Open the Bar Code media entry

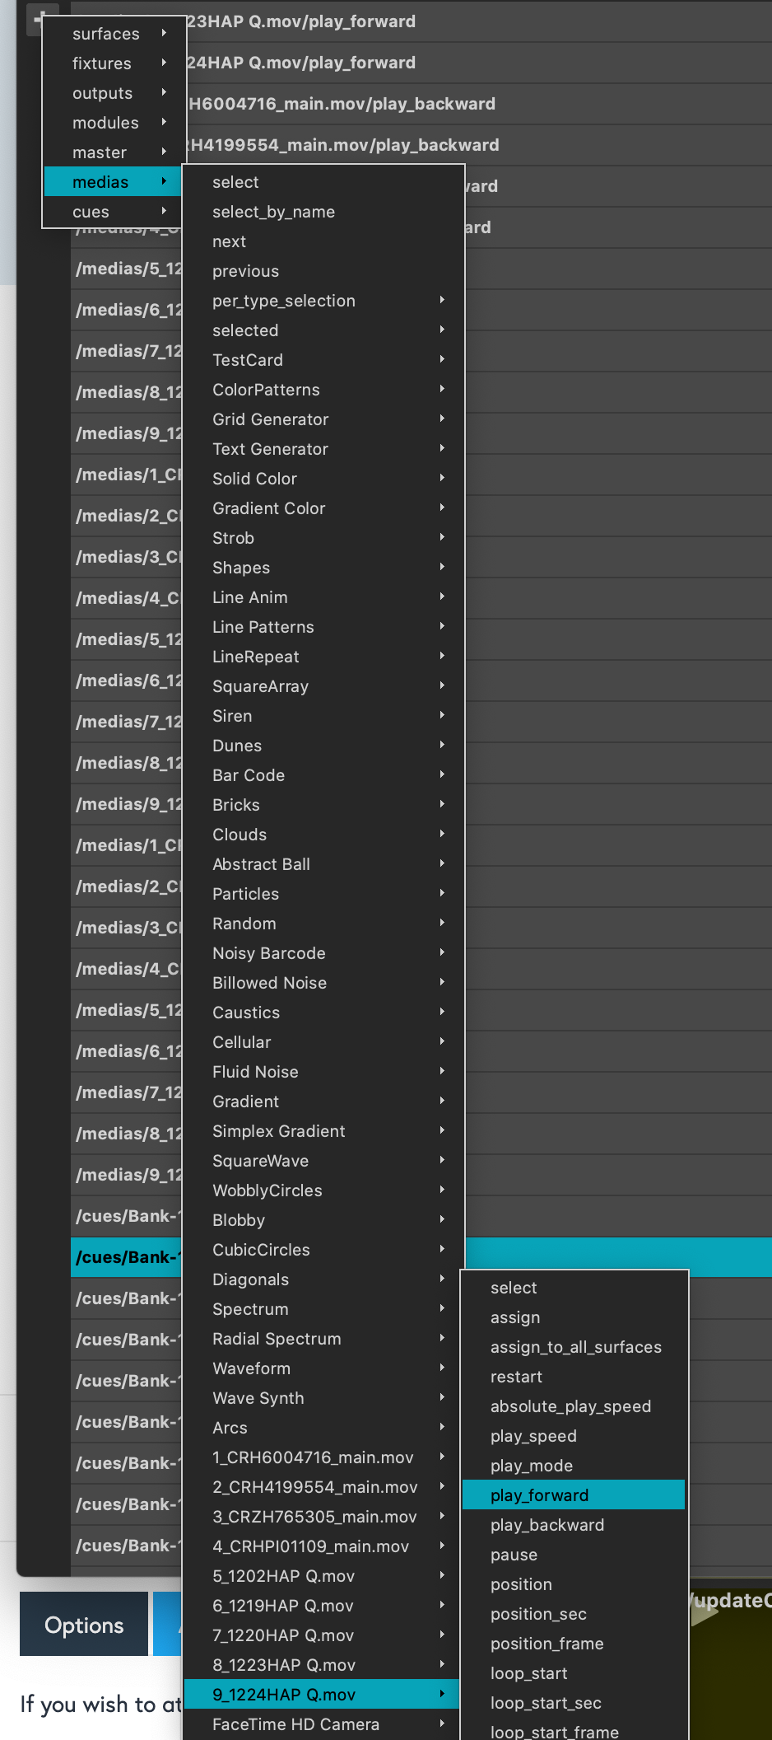pos(323,775)
